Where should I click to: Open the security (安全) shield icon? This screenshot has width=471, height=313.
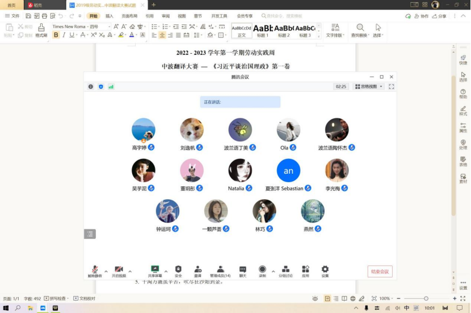pyautogui.click(x=178, y=269)
